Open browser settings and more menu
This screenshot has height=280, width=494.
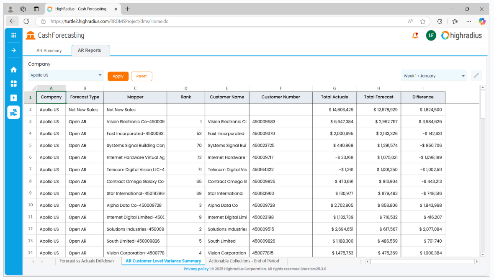(469, 21)
